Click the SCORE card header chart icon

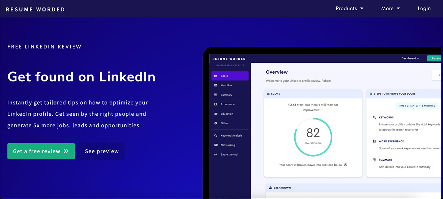[x=269, y=94]
